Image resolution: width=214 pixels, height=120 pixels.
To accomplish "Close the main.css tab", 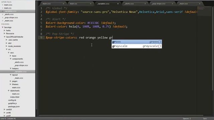I will tap(91, 4).
